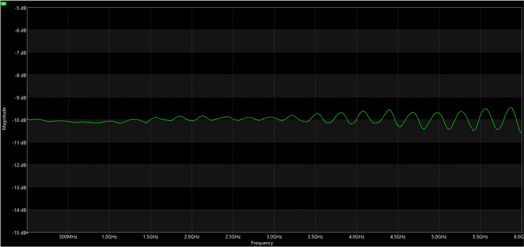Click the 2.5GHz frequency tick label
This screenshot has width=524, height=247.
pyautogui.click(x=233, y=237)
